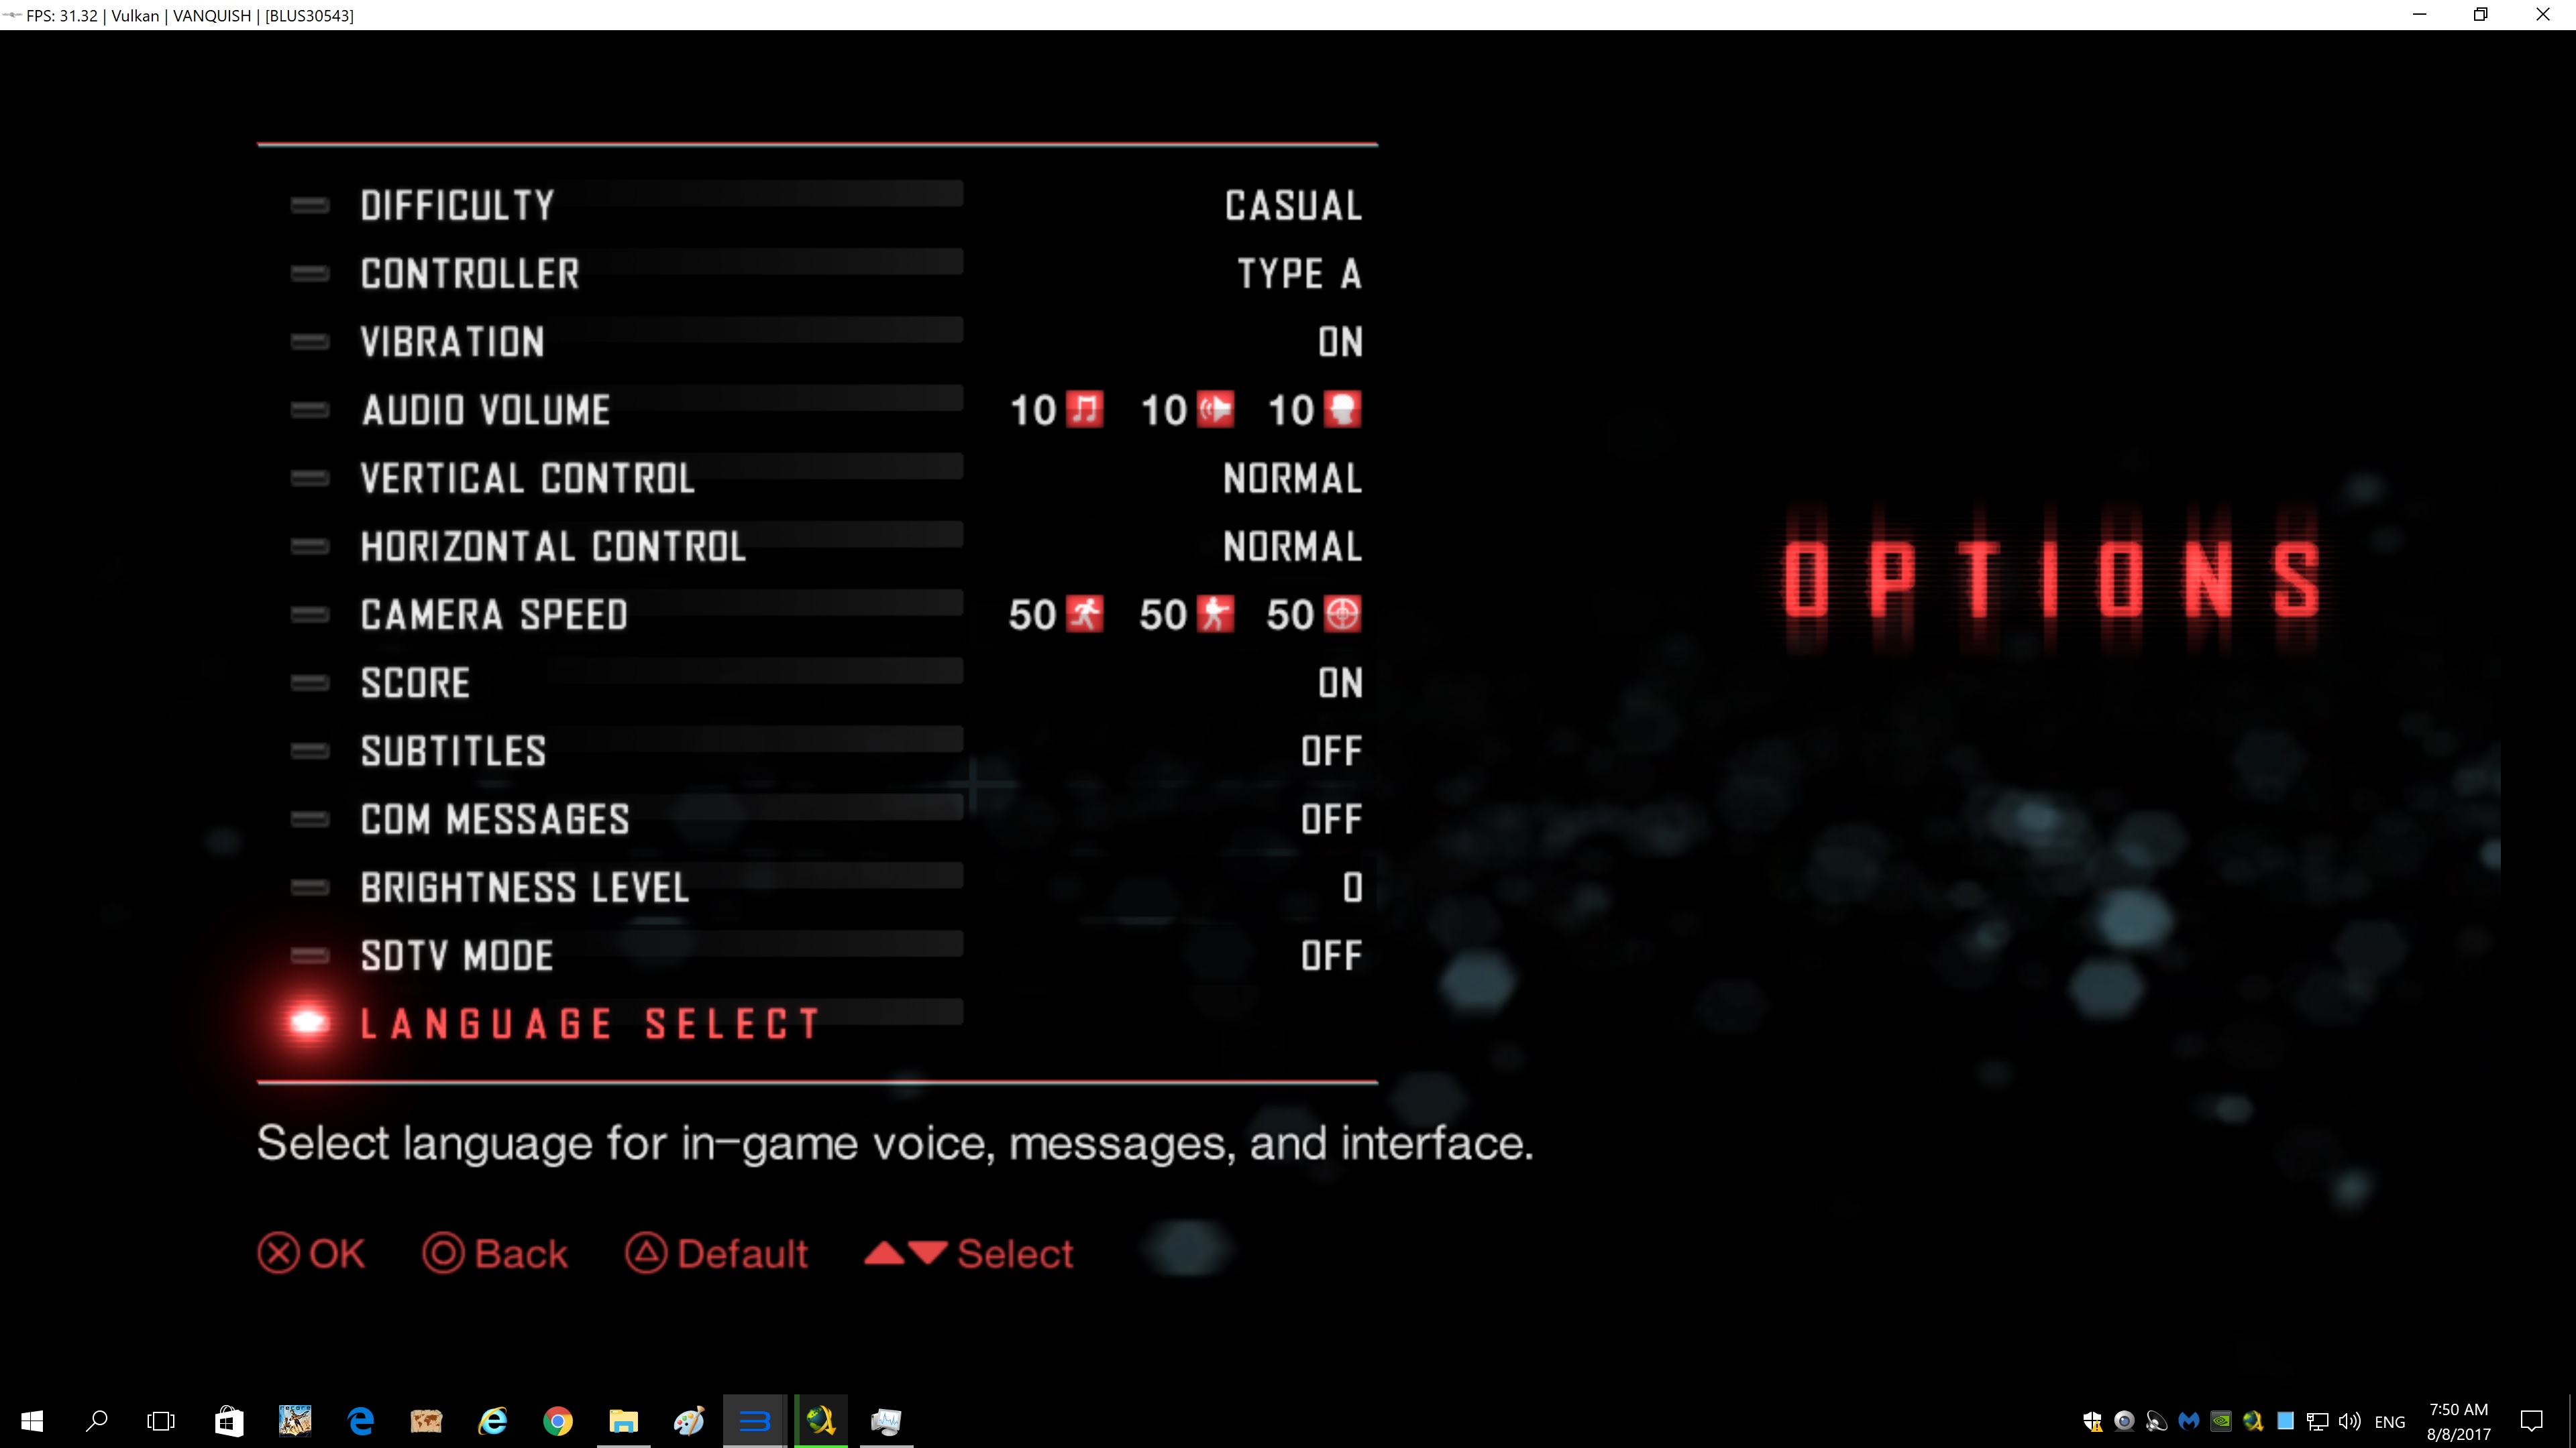Change Controller TYPE A value

pos(1299,274)
